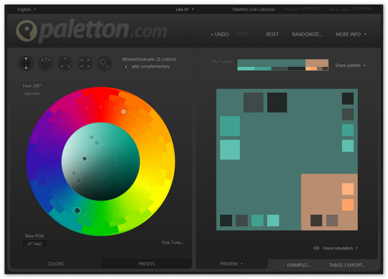Click the REDO button
388x279 pixels.
(244, 34)
